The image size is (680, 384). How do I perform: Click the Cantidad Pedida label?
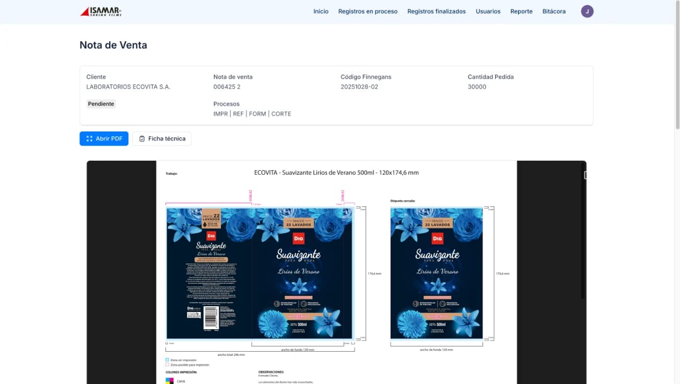(x=490, y=77)
